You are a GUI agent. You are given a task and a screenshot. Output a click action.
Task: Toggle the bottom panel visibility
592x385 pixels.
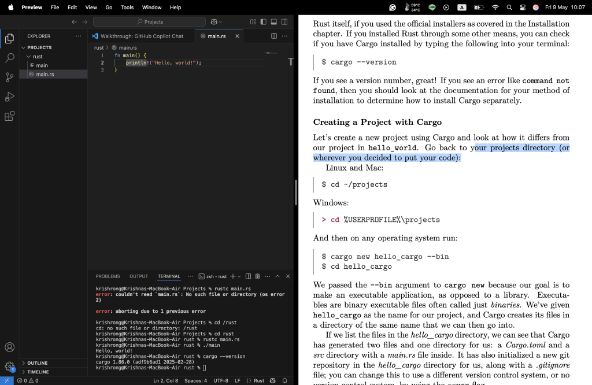(x=274, y=22)
